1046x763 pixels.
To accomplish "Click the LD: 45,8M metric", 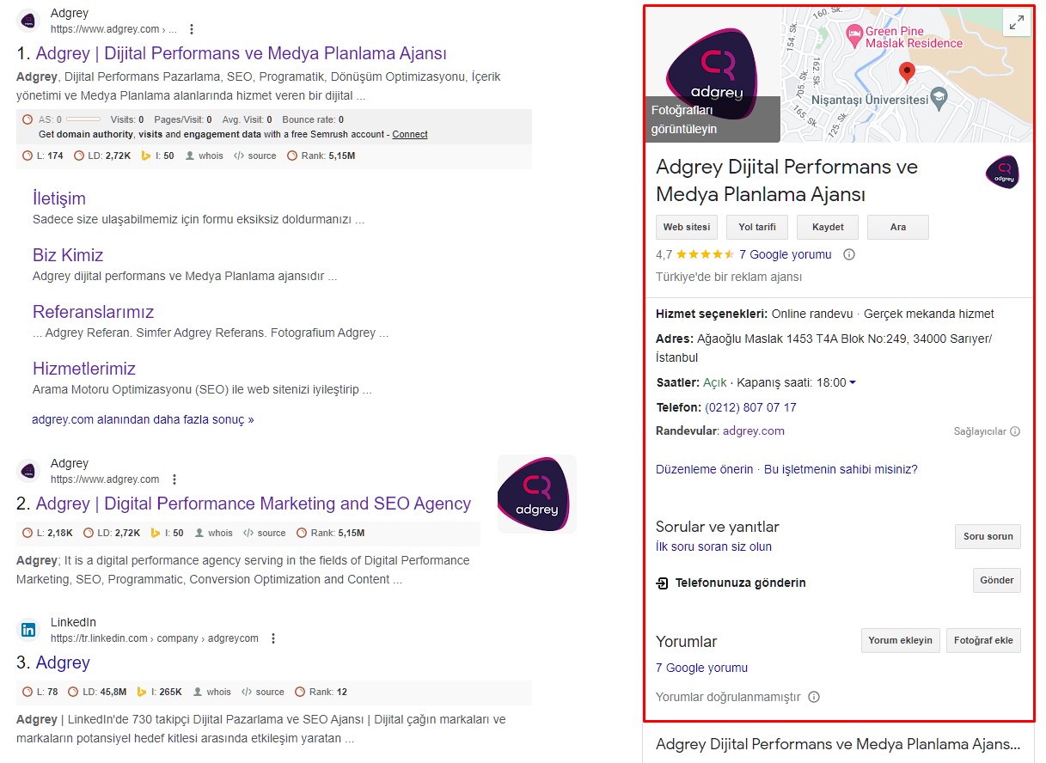I will (97, 692).
